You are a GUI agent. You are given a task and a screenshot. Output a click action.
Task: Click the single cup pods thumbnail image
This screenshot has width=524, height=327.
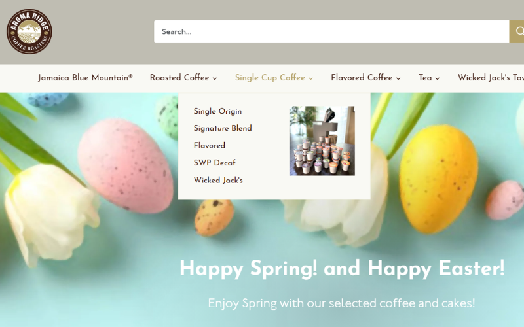[x=322, y=141]
